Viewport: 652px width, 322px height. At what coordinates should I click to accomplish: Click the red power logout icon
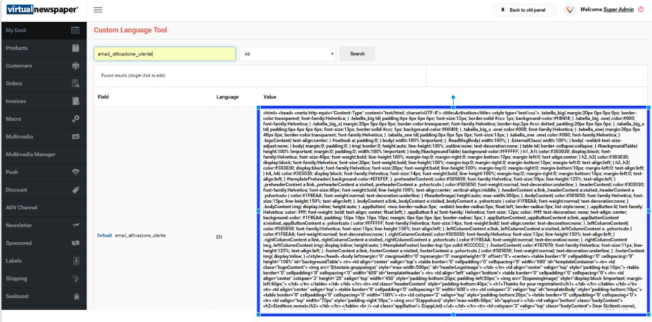tap(641, 9)
